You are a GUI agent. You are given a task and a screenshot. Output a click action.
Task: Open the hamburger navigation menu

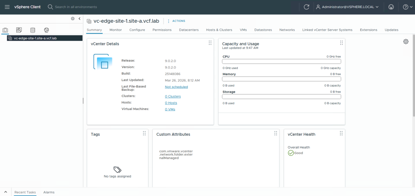click(x=7, y=7)
